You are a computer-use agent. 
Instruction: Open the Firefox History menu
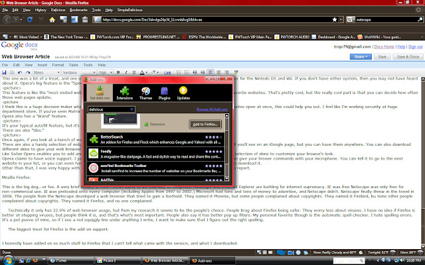click(x=41, y=10)
